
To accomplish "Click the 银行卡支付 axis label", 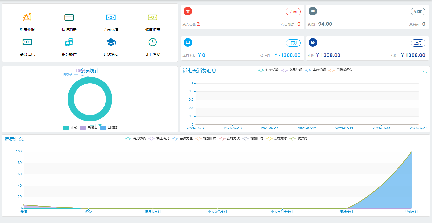I will tap(153, 212).
